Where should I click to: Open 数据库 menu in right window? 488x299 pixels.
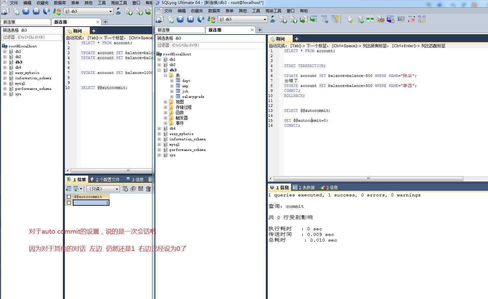coord(214,11)
